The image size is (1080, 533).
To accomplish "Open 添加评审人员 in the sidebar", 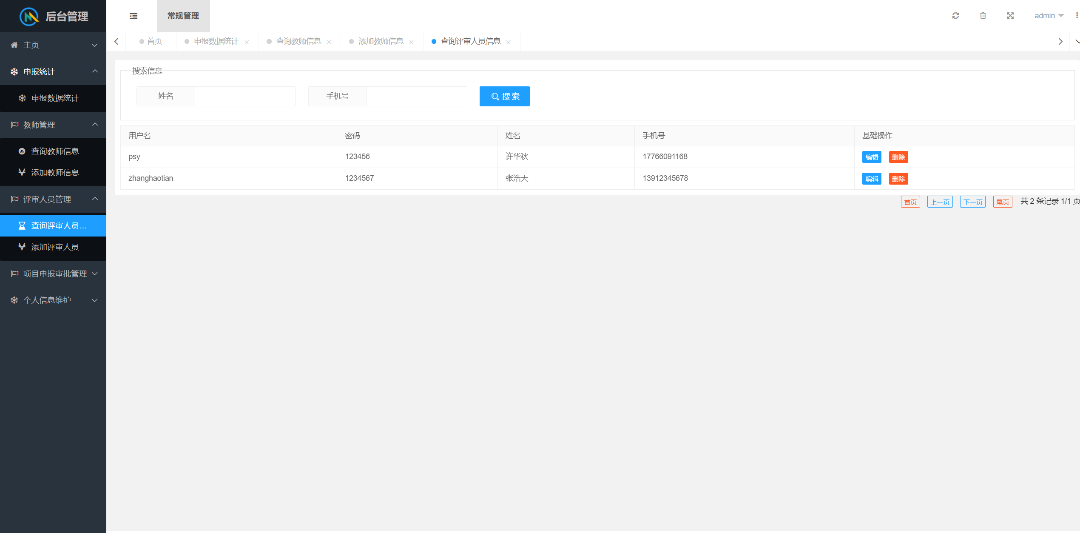I will (x=54, y=247).
